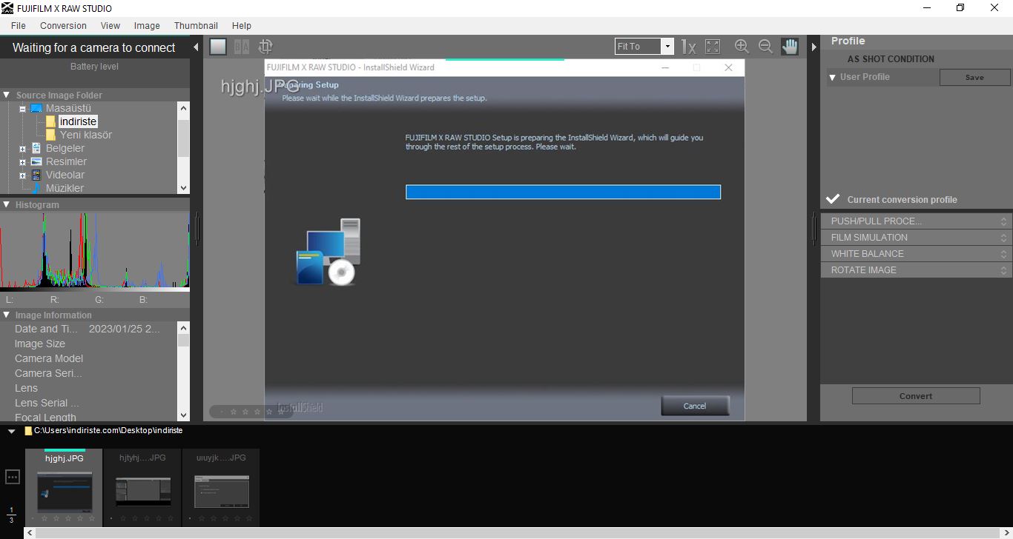Click the Videolar videos folder icon
The image size is (1013, 539).
(x=36, y=175)
